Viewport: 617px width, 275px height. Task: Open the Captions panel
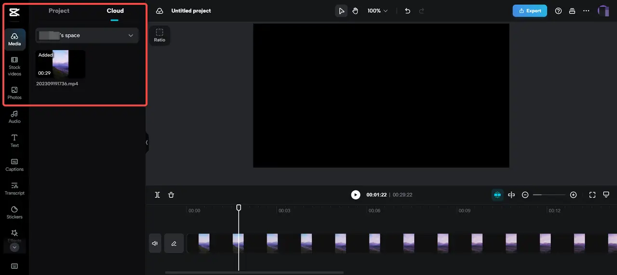[14, 165]
